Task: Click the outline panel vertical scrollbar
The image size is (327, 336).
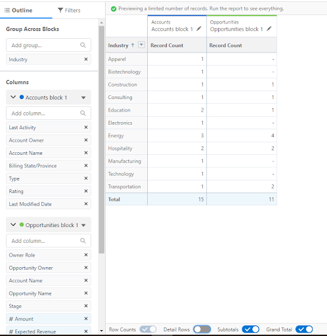Action: 101,140
